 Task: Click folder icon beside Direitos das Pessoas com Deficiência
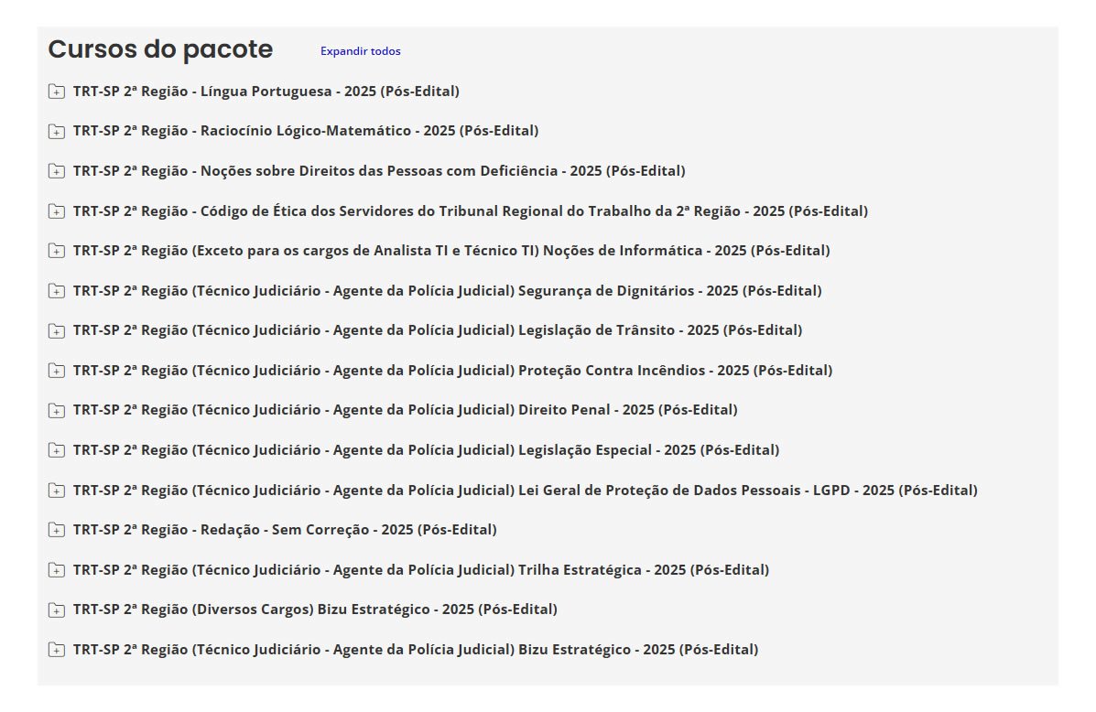(x=57, y=171)
